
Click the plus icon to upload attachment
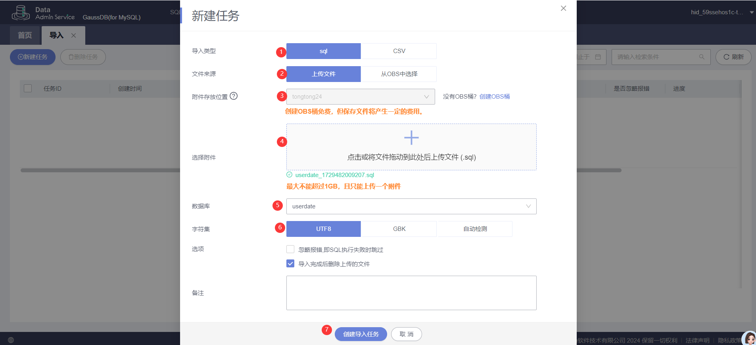411,138
